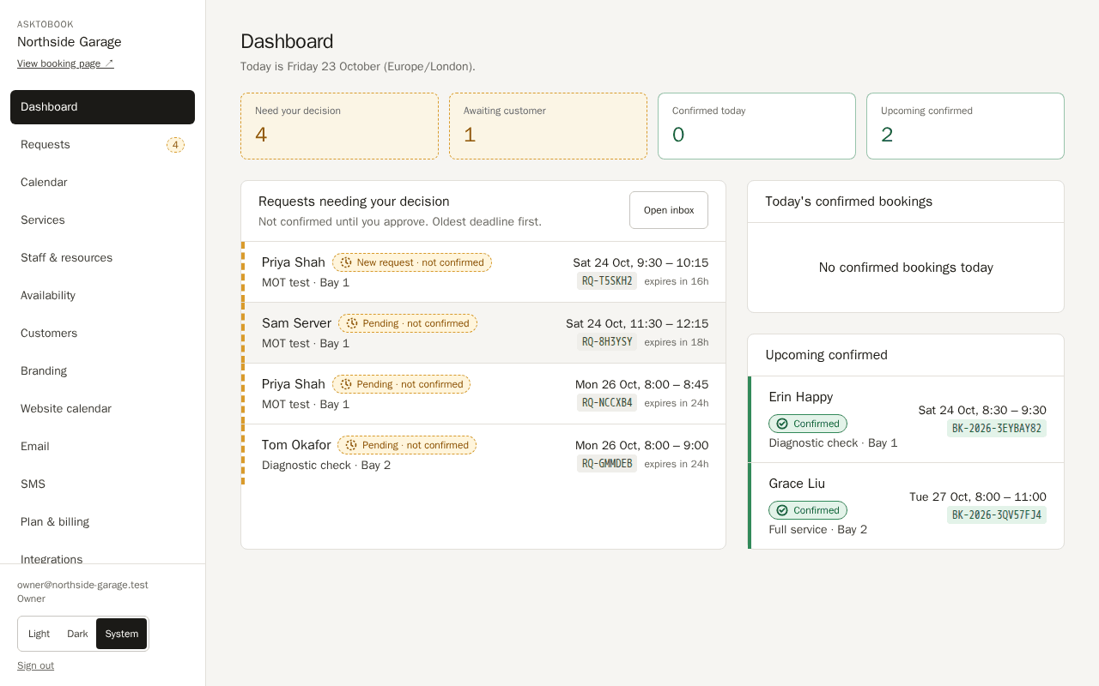This screenshot has height=686, width=1099.
Task: Open Sam Server's MOT test request
Action: pyautogui.click(x=483, y=333)
